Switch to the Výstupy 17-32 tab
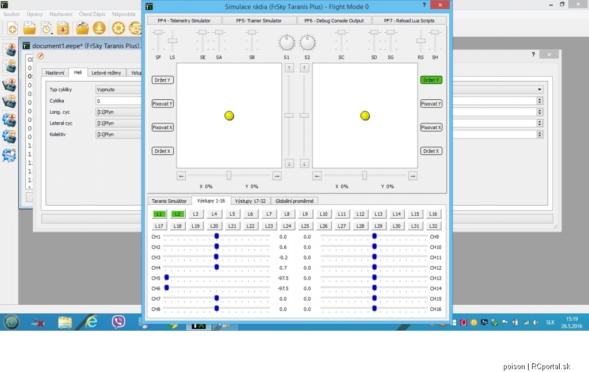The height and width of the screenshot is (372, 589). 250,201
